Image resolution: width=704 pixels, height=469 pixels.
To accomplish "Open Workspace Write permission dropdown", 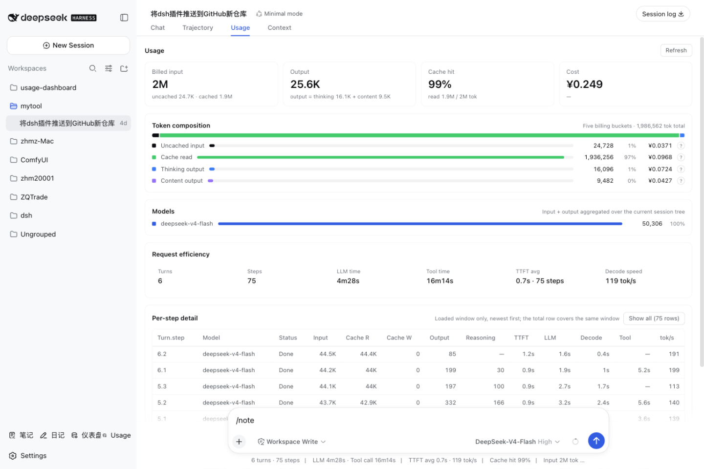I will (292, 442).
